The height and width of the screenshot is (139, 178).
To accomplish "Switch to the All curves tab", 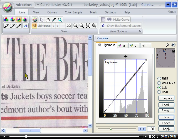I will [x=146, y=45].
